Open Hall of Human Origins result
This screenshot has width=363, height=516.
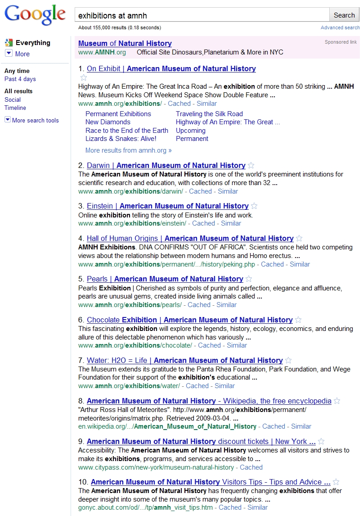click(x=190, y=238)
